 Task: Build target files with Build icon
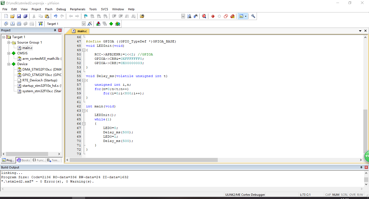[x=12, y=24]
